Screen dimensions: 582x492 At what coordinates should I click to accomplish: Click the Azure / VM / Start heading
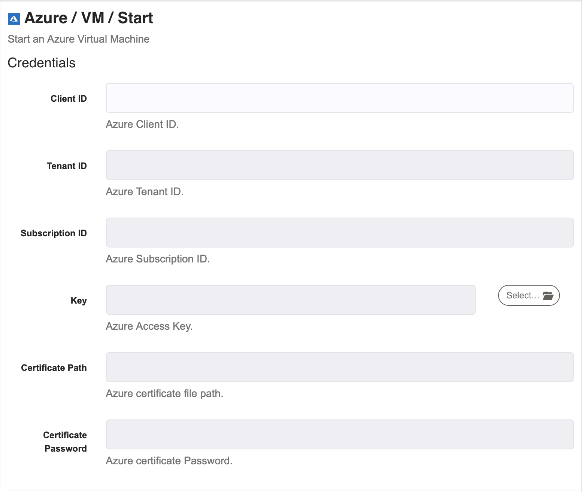[89, 18]
